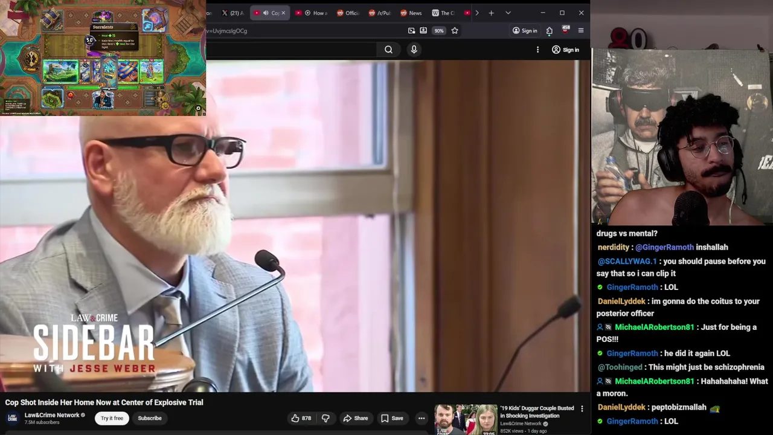The width and height of the screenshot is (773, 435).
Task: Mute the audio on the playing Cop tab
Action: point(266,13)
